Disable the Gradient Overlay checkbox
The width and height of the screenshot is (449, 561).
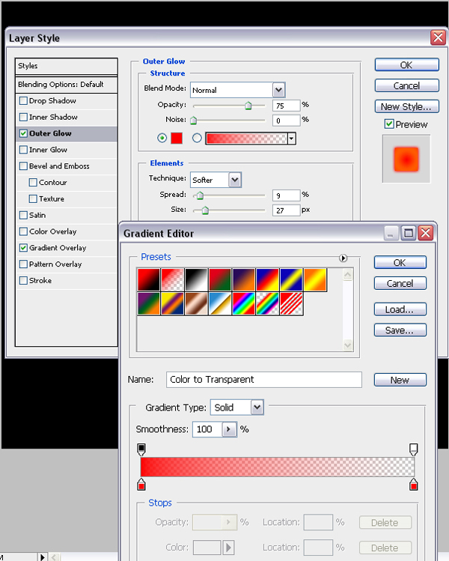click(24, 248)
